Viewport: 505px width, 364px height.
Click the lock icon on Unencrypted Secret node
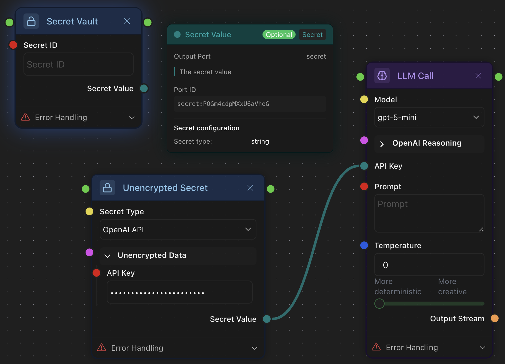[x=107, y=188]
